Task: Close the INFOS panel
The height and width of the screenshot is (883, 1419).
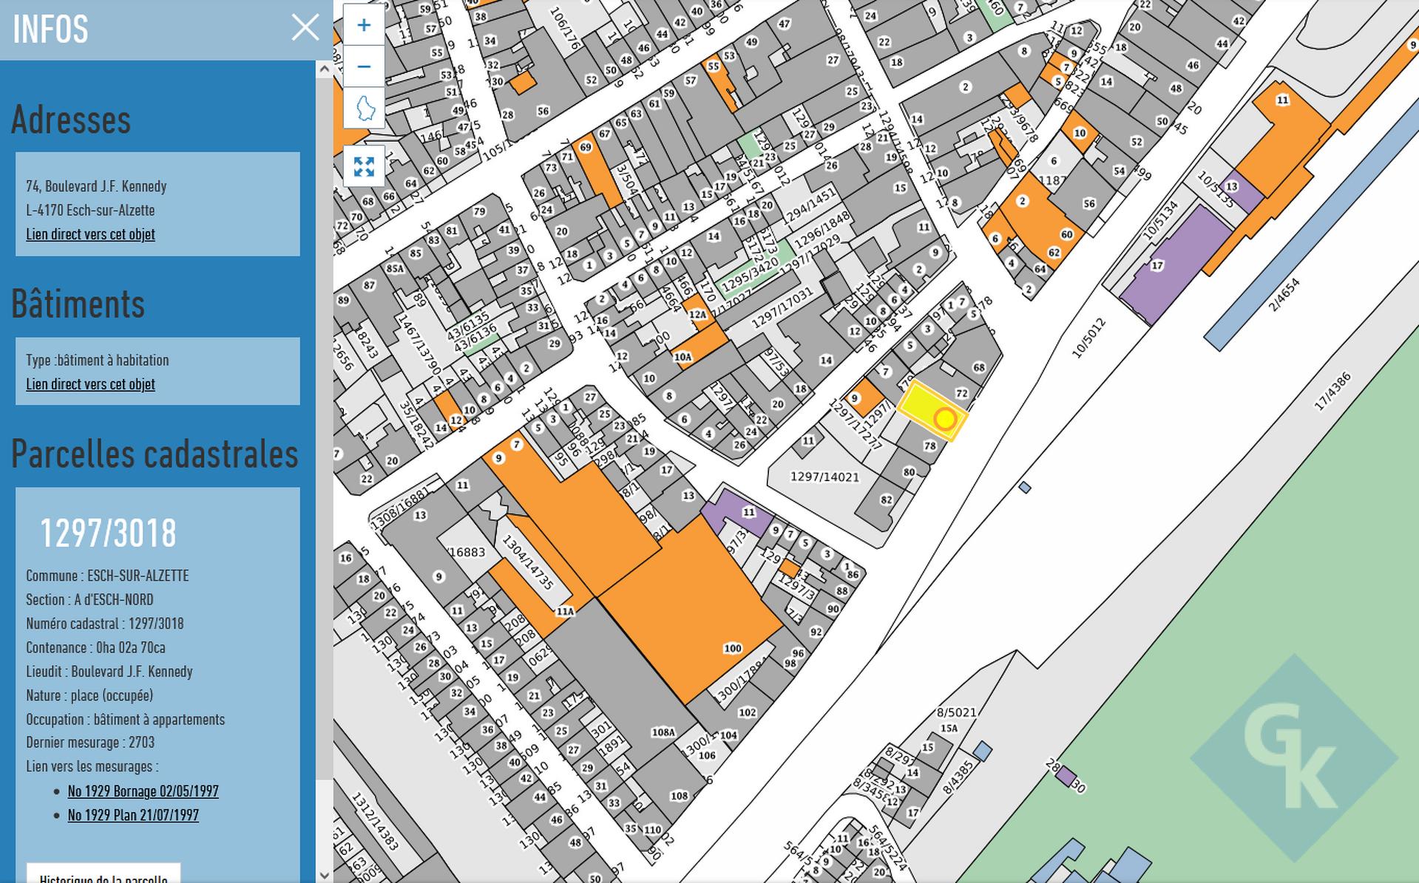Action: [305, 28]
